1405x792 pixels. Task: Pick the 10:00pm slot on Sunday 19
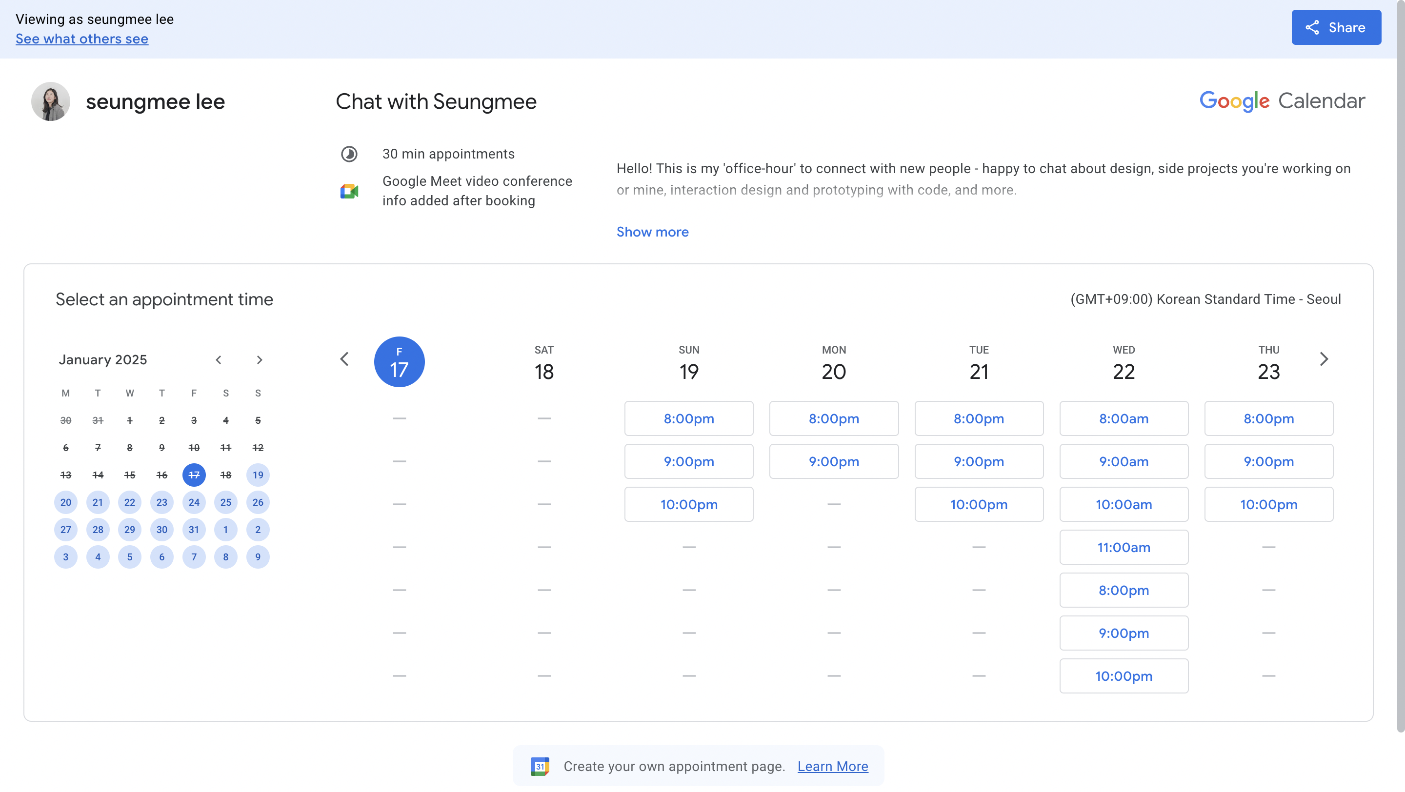689,504
